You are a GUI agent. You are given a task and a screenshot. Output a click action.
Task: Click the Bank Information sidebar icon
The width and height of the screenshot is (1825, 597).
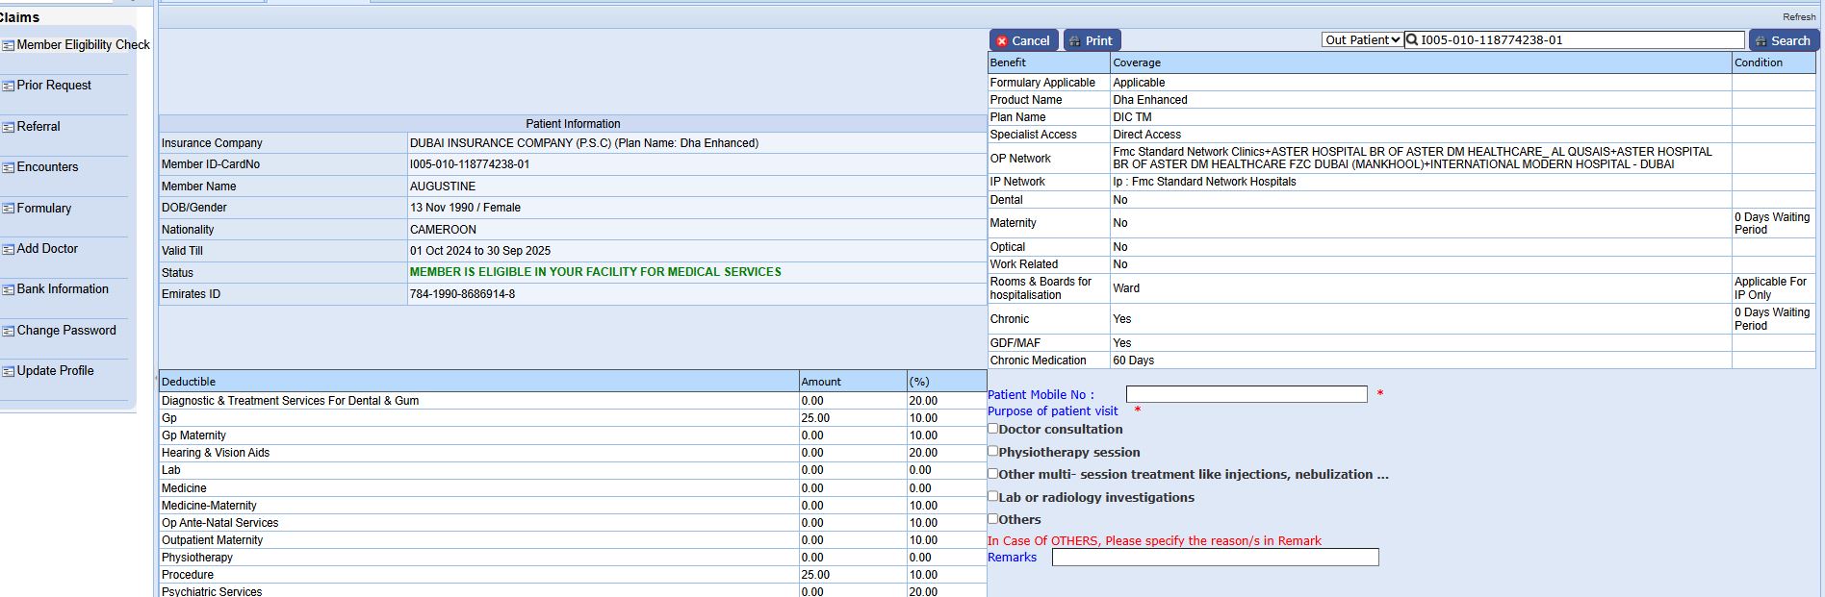tap(9, 289)
